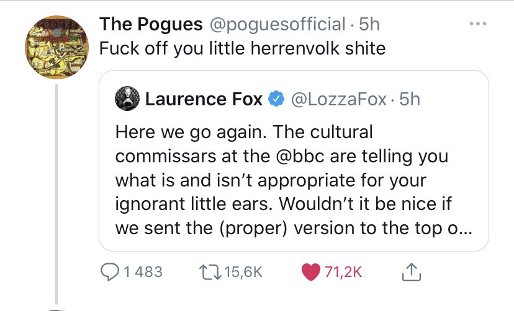Unlike the tweet via the red heart
The width and height of the screenshot is (514, 311).
click(308, 271)
